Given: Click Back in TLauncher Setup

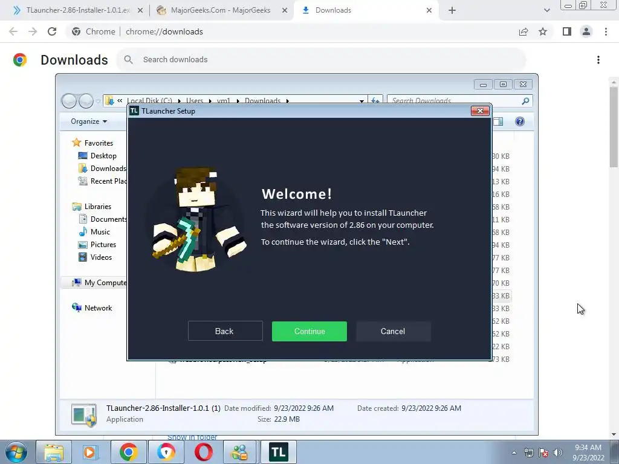Looking at the screenshot, I should tap(225, 331).
